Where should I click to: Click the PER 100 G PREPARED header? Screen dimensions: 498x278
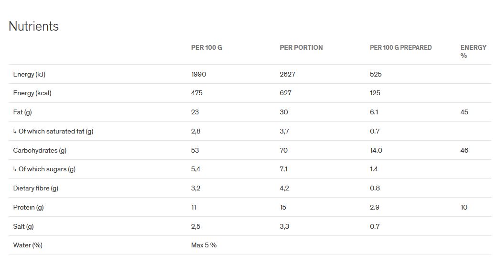tap(401, 47)
